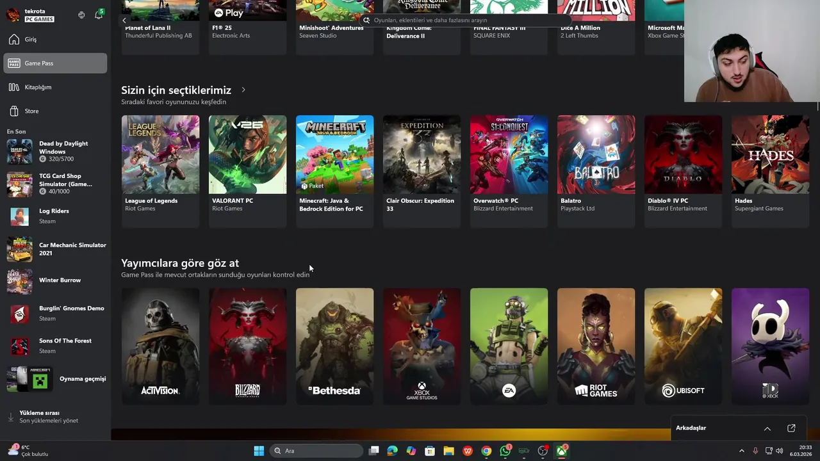Open Google Chrome from taskbar
The width and height of the screenshot is (820, 461).
click(x=486, y=451)
